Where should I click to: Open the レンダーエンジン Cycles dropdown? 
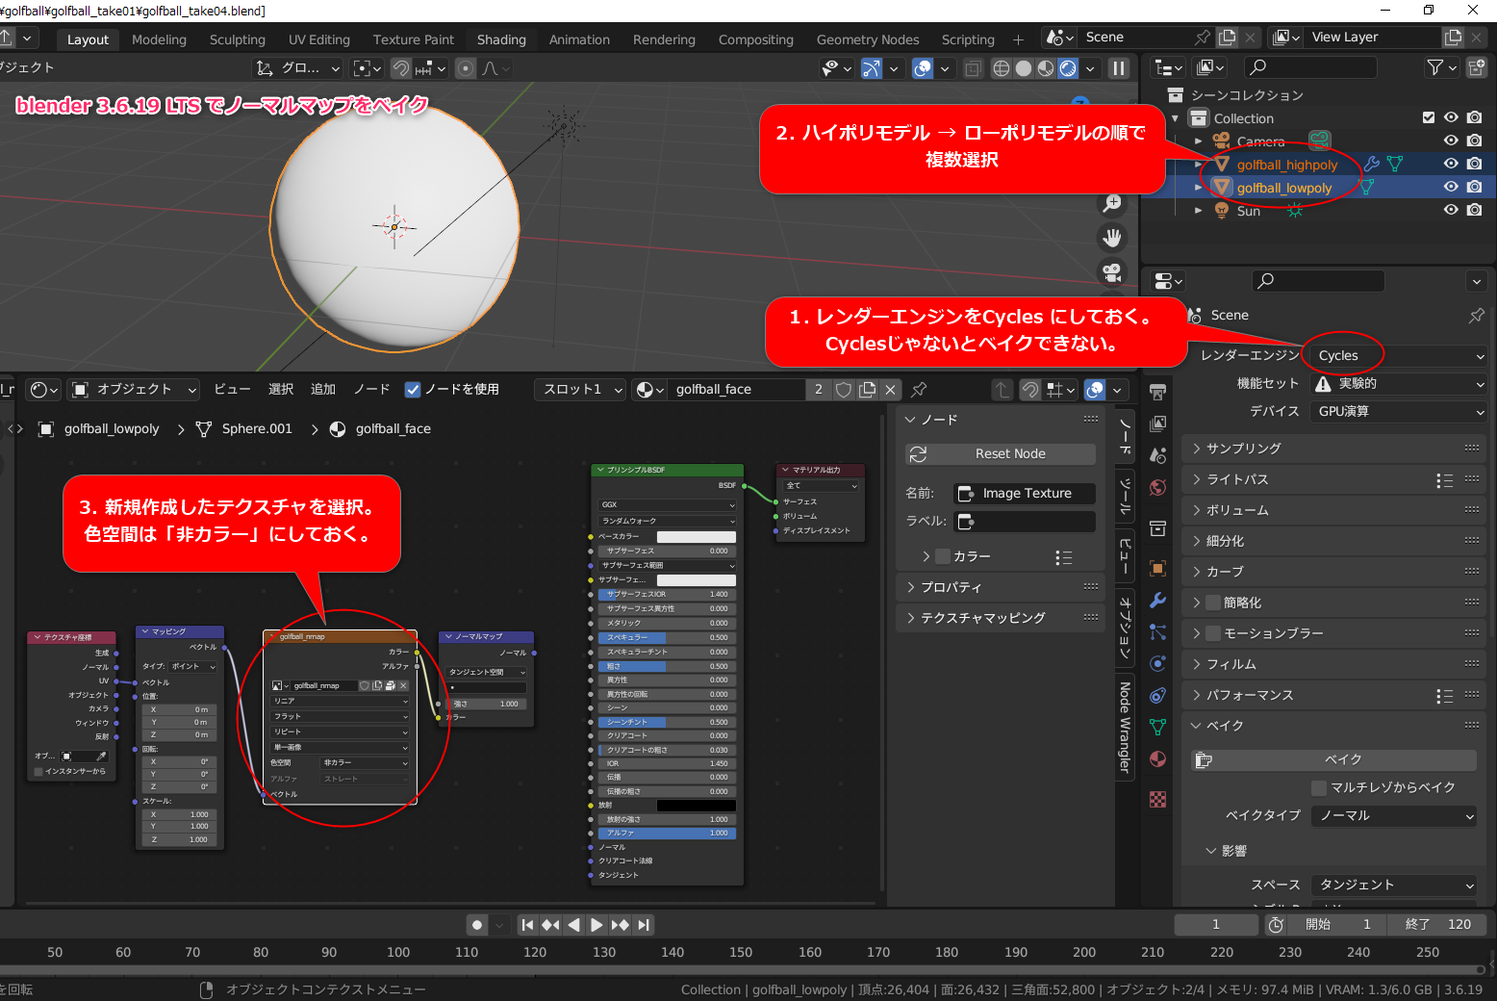(x=1399, y=356)
